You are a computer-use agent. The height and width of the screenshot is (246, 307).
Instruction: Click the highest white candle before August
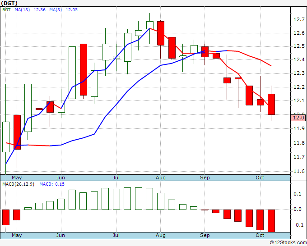click(150, 25)
